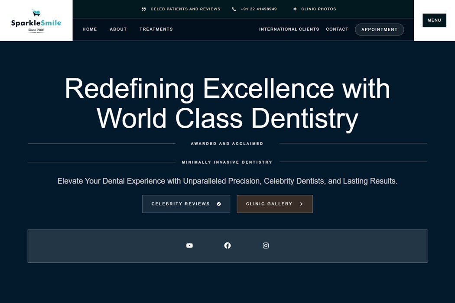Click the asterisk icon beside Clinic Photos
Viewport: 455px width, 303px height.
click(295, 9)
